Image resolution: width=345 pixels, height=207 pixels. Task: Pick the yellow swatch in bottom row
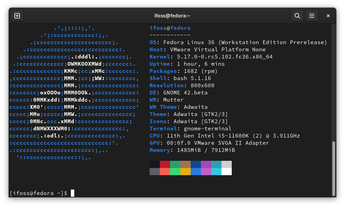point(186,171)
